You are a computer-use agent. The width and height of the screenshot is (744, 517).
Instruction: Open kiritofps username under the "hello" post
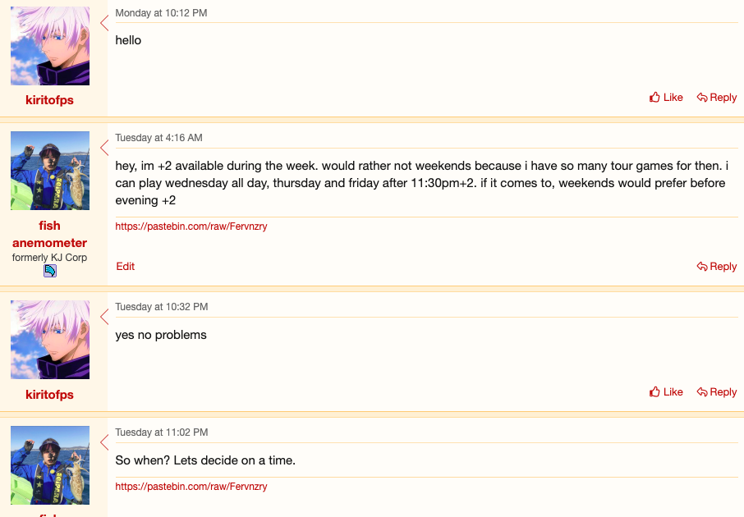click(50, 100)
